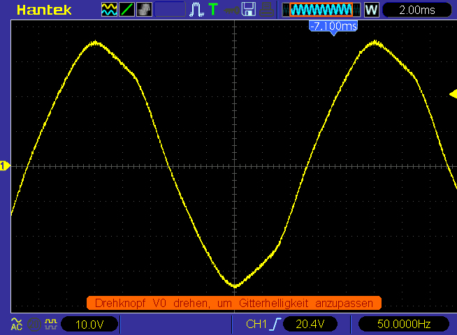Viewport: 457px width, 335px height.
Task: Click the -7.100ms horizontal position marker
Action: (x=333, y=27)
